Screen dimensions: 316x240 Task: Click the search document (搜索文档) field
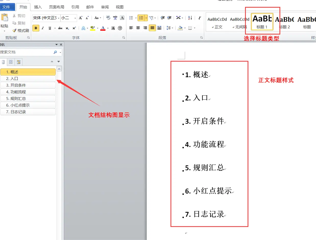click(26, 52)
